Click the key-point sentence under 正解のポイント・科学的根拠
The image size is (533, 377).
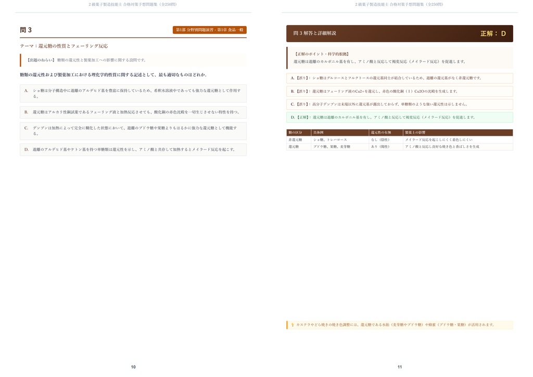click(x=379, y=62)
